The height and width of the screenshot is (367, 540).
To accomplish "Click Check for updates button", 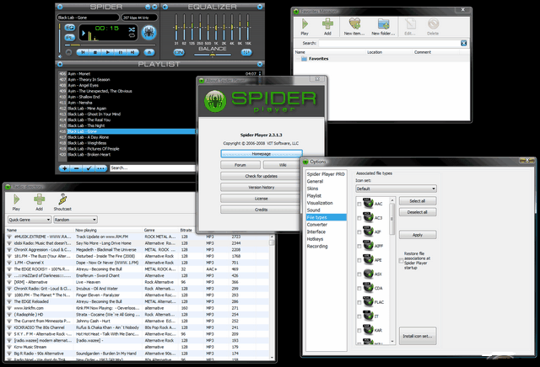I will coord(261,176).
